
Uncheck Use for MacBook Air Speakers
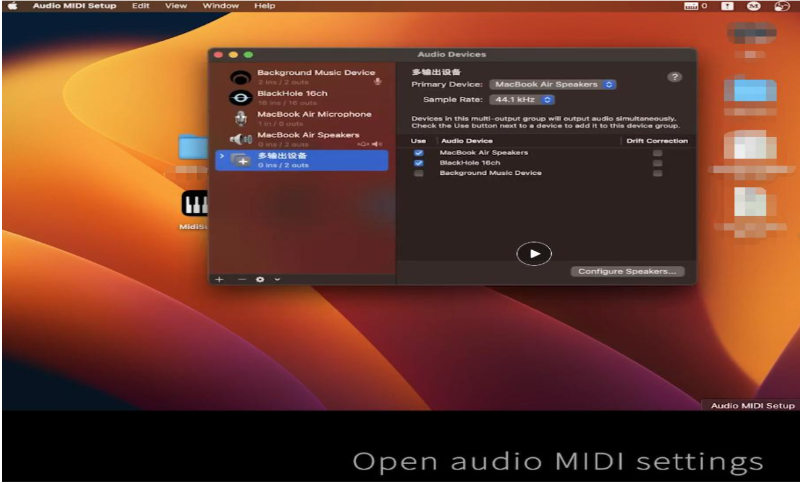tap(419, 153)
